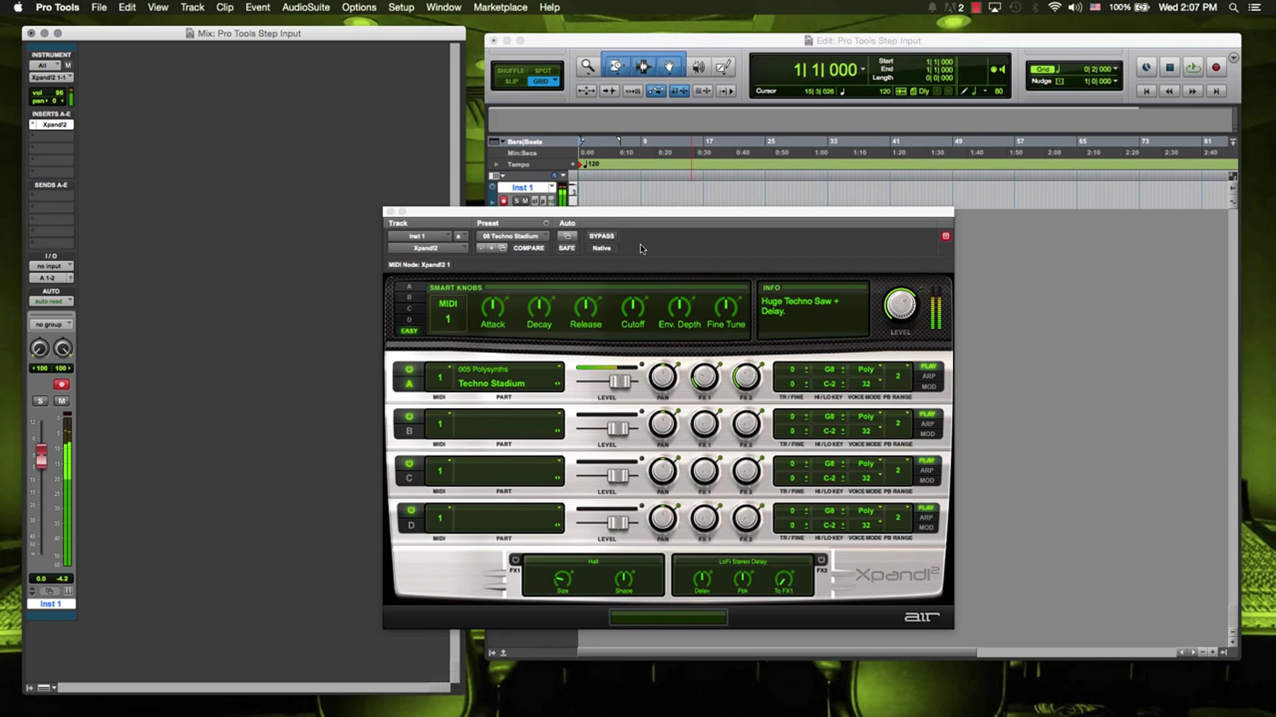The height and width of the screenshot is (717, 1276).
Task: Click the COMPARE button
Action: click(528, 248)
